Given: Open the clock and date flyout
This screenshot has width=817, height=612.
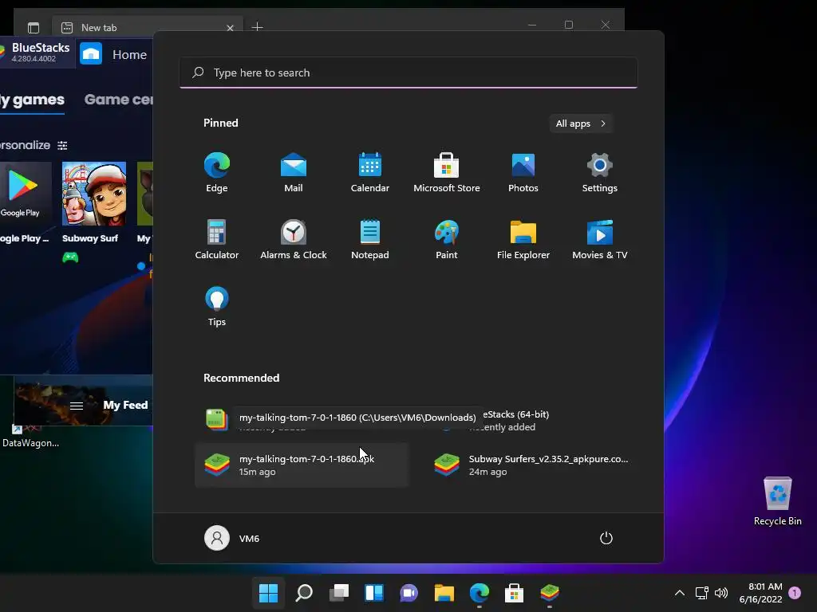Looking at the screenshot, I should [760, 593].
